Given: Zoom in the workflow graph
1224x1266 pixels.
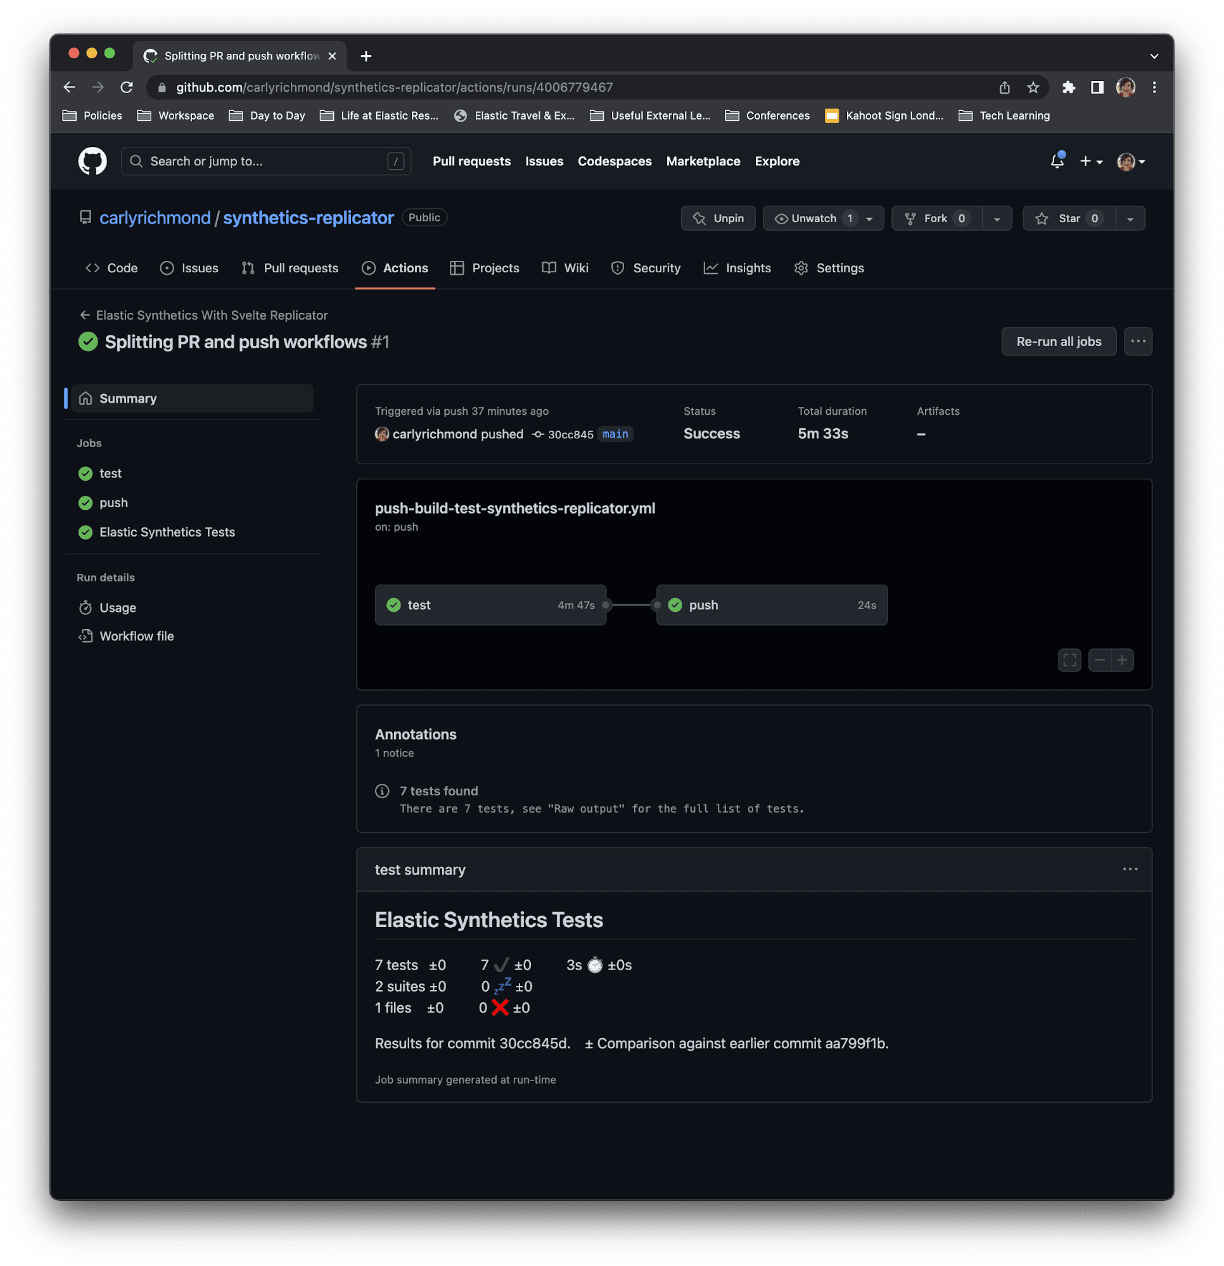Looking at the screenshot, I should coord(1123,659).
